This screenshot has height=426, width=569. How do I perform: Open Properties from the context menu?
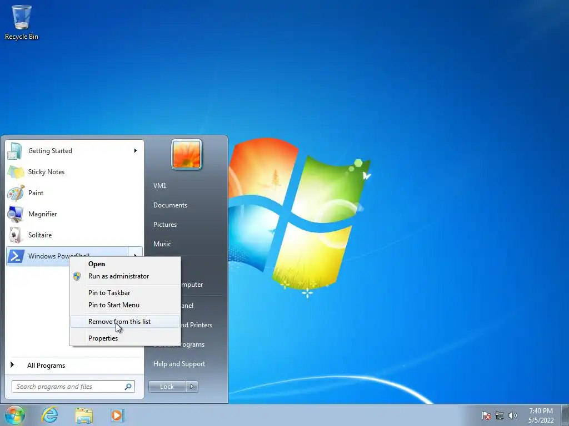pyautogui.click(x=125, y=338)
